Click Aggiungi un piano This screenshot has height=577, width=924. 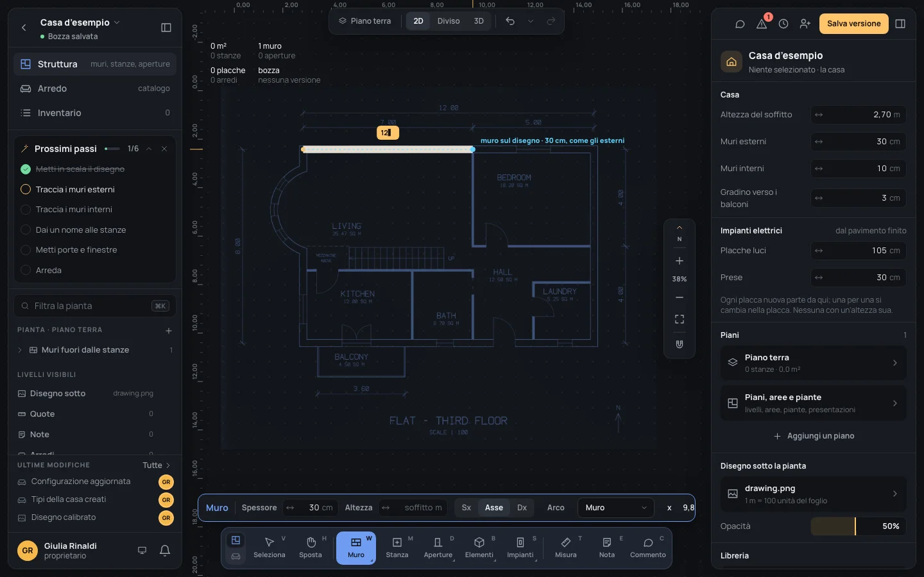point(814,436)
